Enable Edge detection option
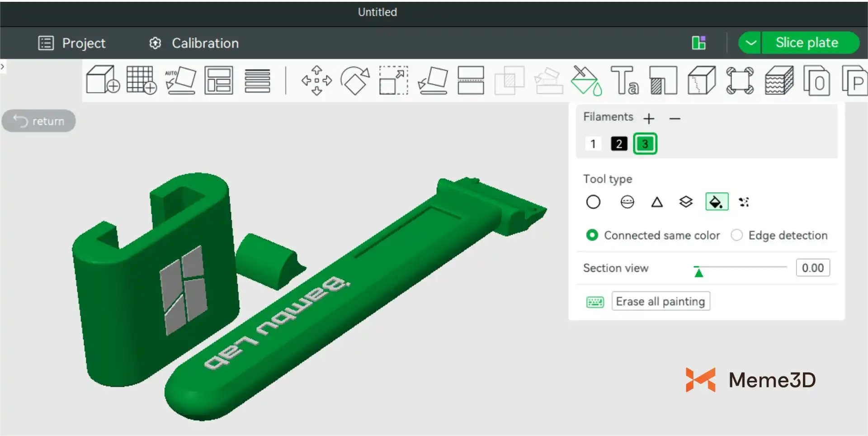The height and width of the screenshot is (436, 868). coord(736,235)
